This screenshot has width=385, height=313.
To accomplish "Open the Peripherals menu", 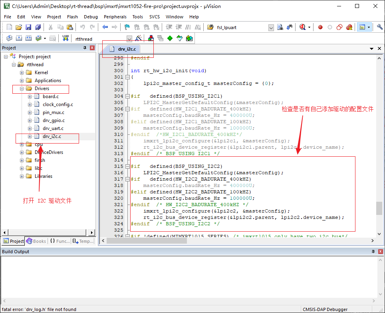I will point(115,17).
